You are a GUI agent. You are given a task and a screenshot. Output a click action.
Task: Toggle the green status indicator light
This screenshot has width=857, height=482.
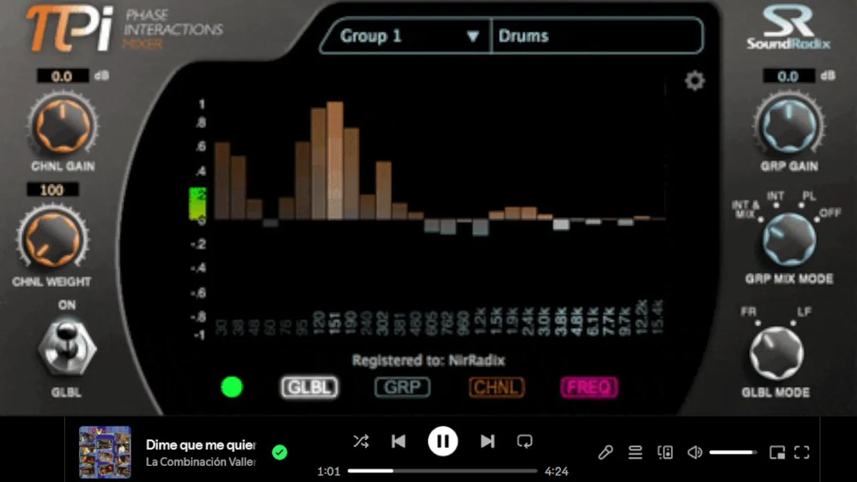pos(232,387)
